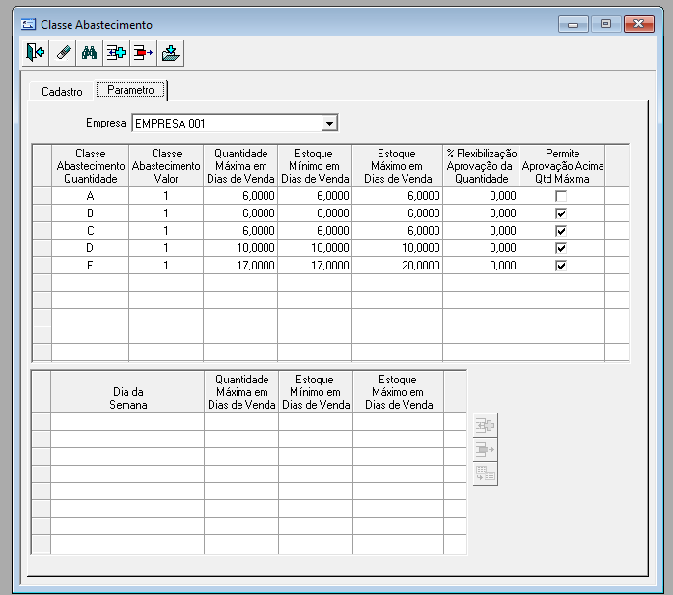Click Dia da Semana column header
The height and width of the screenshot is (595, 673).
tap(127, 392)
